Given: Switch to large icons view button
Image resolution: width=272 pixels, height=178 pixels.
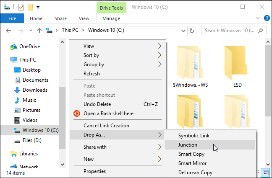Looking at the screenshot, I should 265,172.
